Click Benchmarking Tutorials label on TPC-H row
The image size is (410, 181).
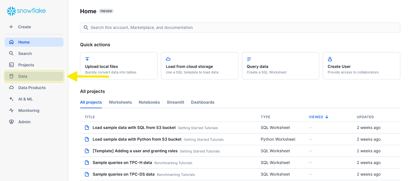[x=173, y=163]
